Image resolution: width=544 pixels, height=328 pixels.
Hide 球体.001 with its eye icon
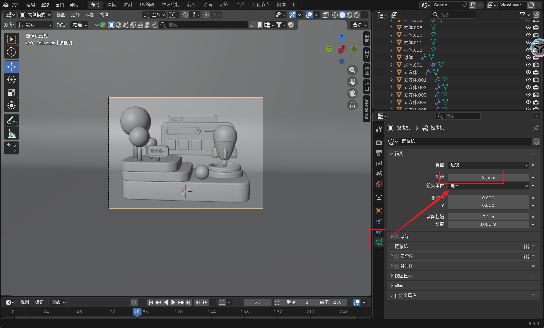528,65
